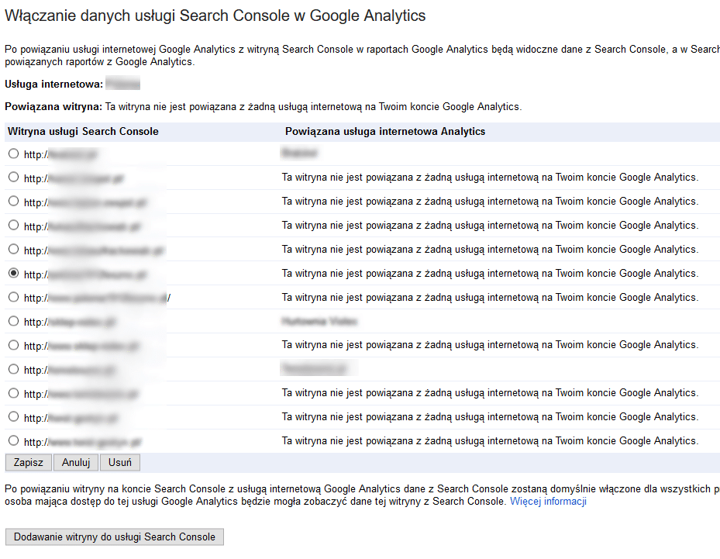Click the Usuń button
This screenshot has height=559, width=720.
click(120, 463)
